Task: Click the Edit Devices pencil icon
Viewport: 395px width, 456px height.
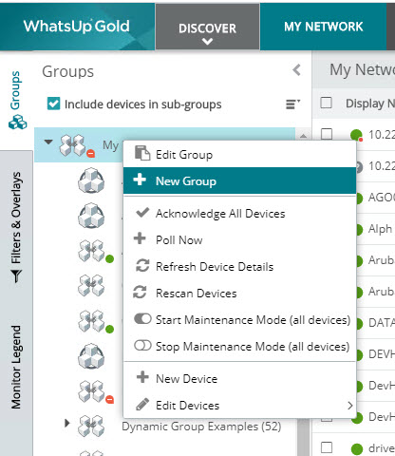Action: point(142,404)
